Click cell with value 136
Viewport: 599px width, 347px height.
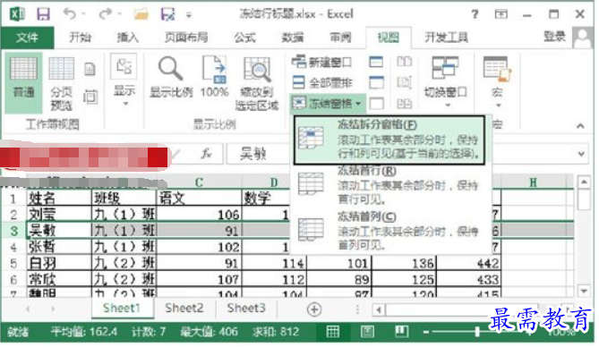tap(404, 264)
